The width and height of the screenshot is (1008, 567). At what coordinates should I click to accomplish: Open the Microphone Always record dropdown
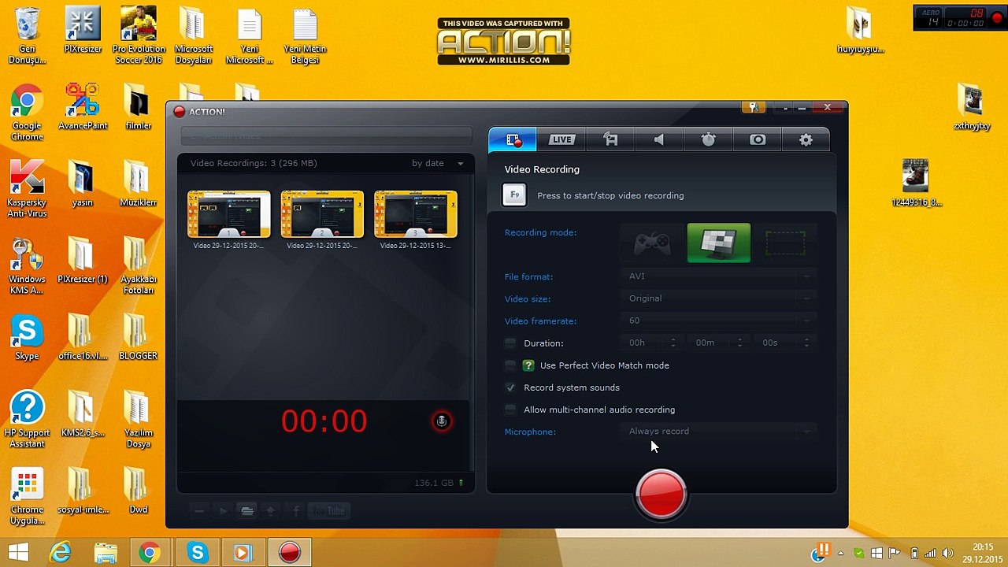tap(719, 431)
